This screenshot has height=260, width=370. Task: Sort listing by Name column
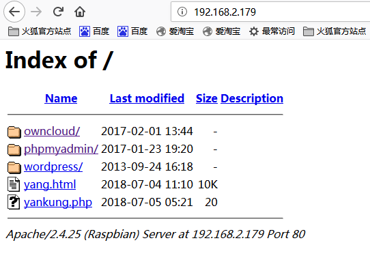(x=61, y=98)
